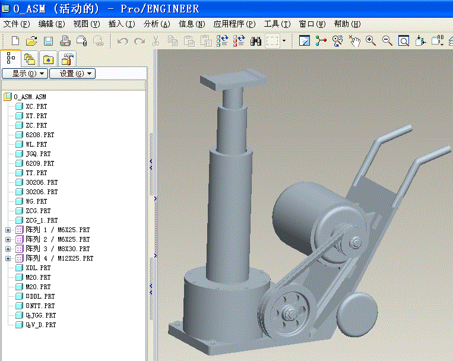The width and height of the screenshot is (453, 361).
Task: Open the 设置(G) dropdown button
Action: point(72,74)
